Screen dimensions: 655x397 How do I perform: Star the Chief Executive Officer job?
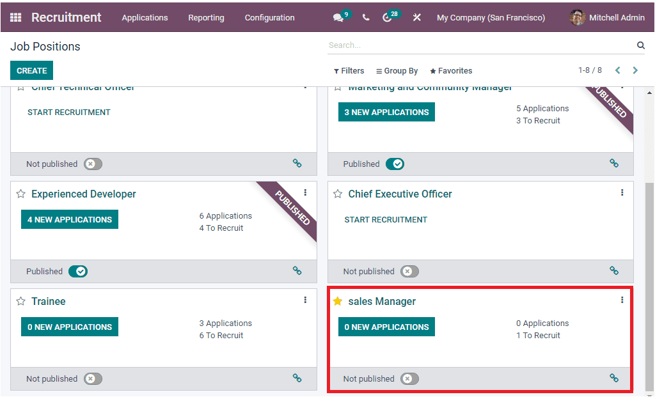click(338, 194)
